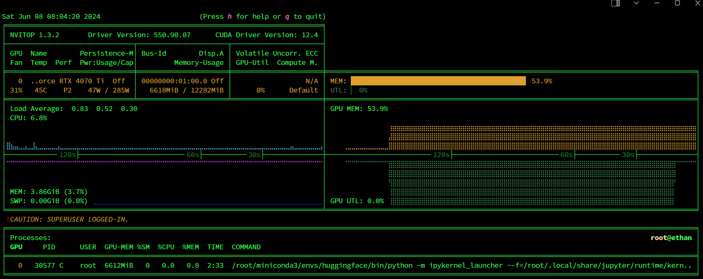The image size is (703, 279).
Task: Click the 45C temperature value
Action: click(41, 90)
